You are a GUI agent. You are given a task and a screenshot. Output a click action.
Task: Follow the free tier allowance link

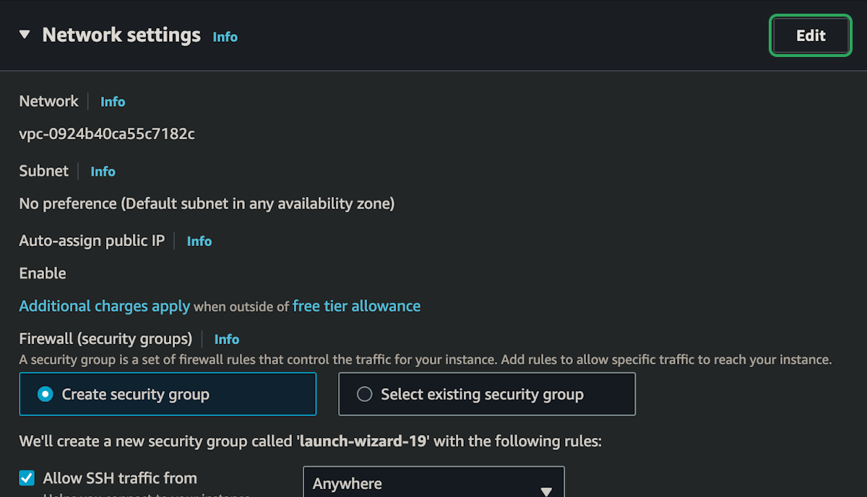coord(356,306)
